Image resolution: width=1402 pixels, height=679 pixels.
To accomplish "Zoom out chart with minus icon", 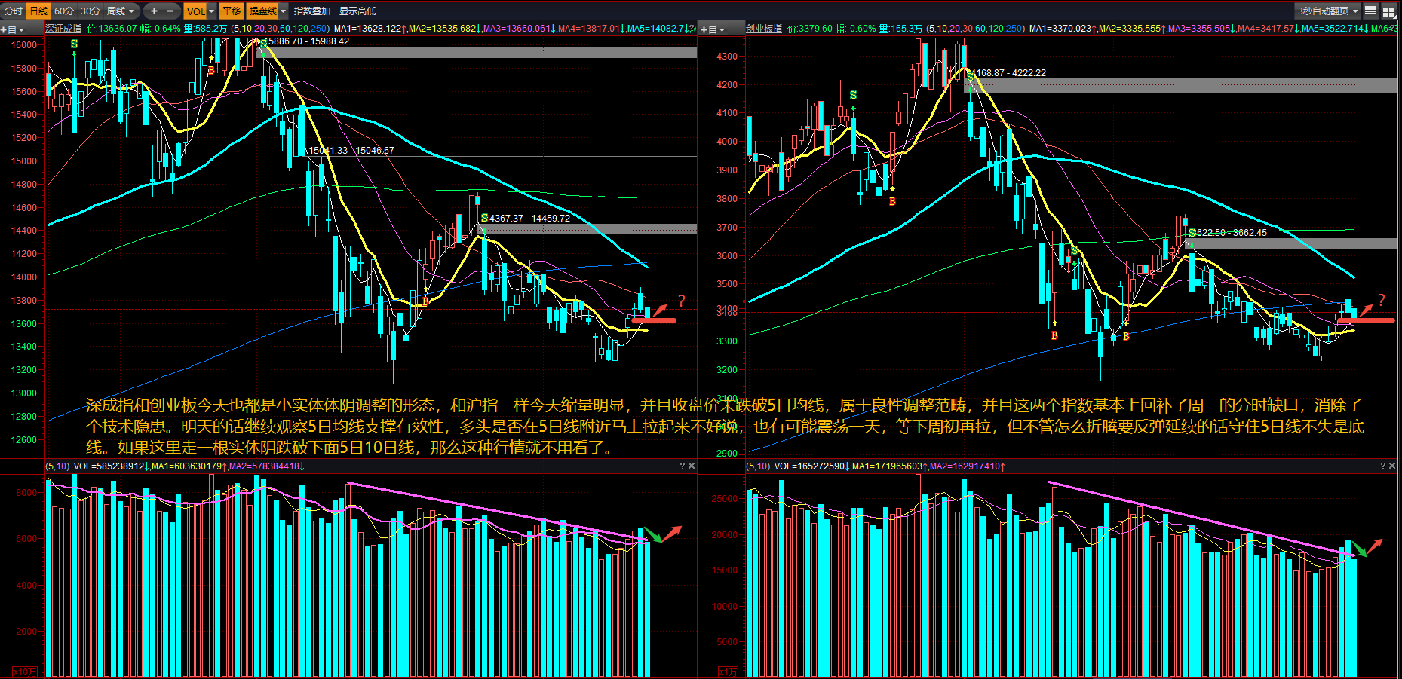I will (170, 11).
